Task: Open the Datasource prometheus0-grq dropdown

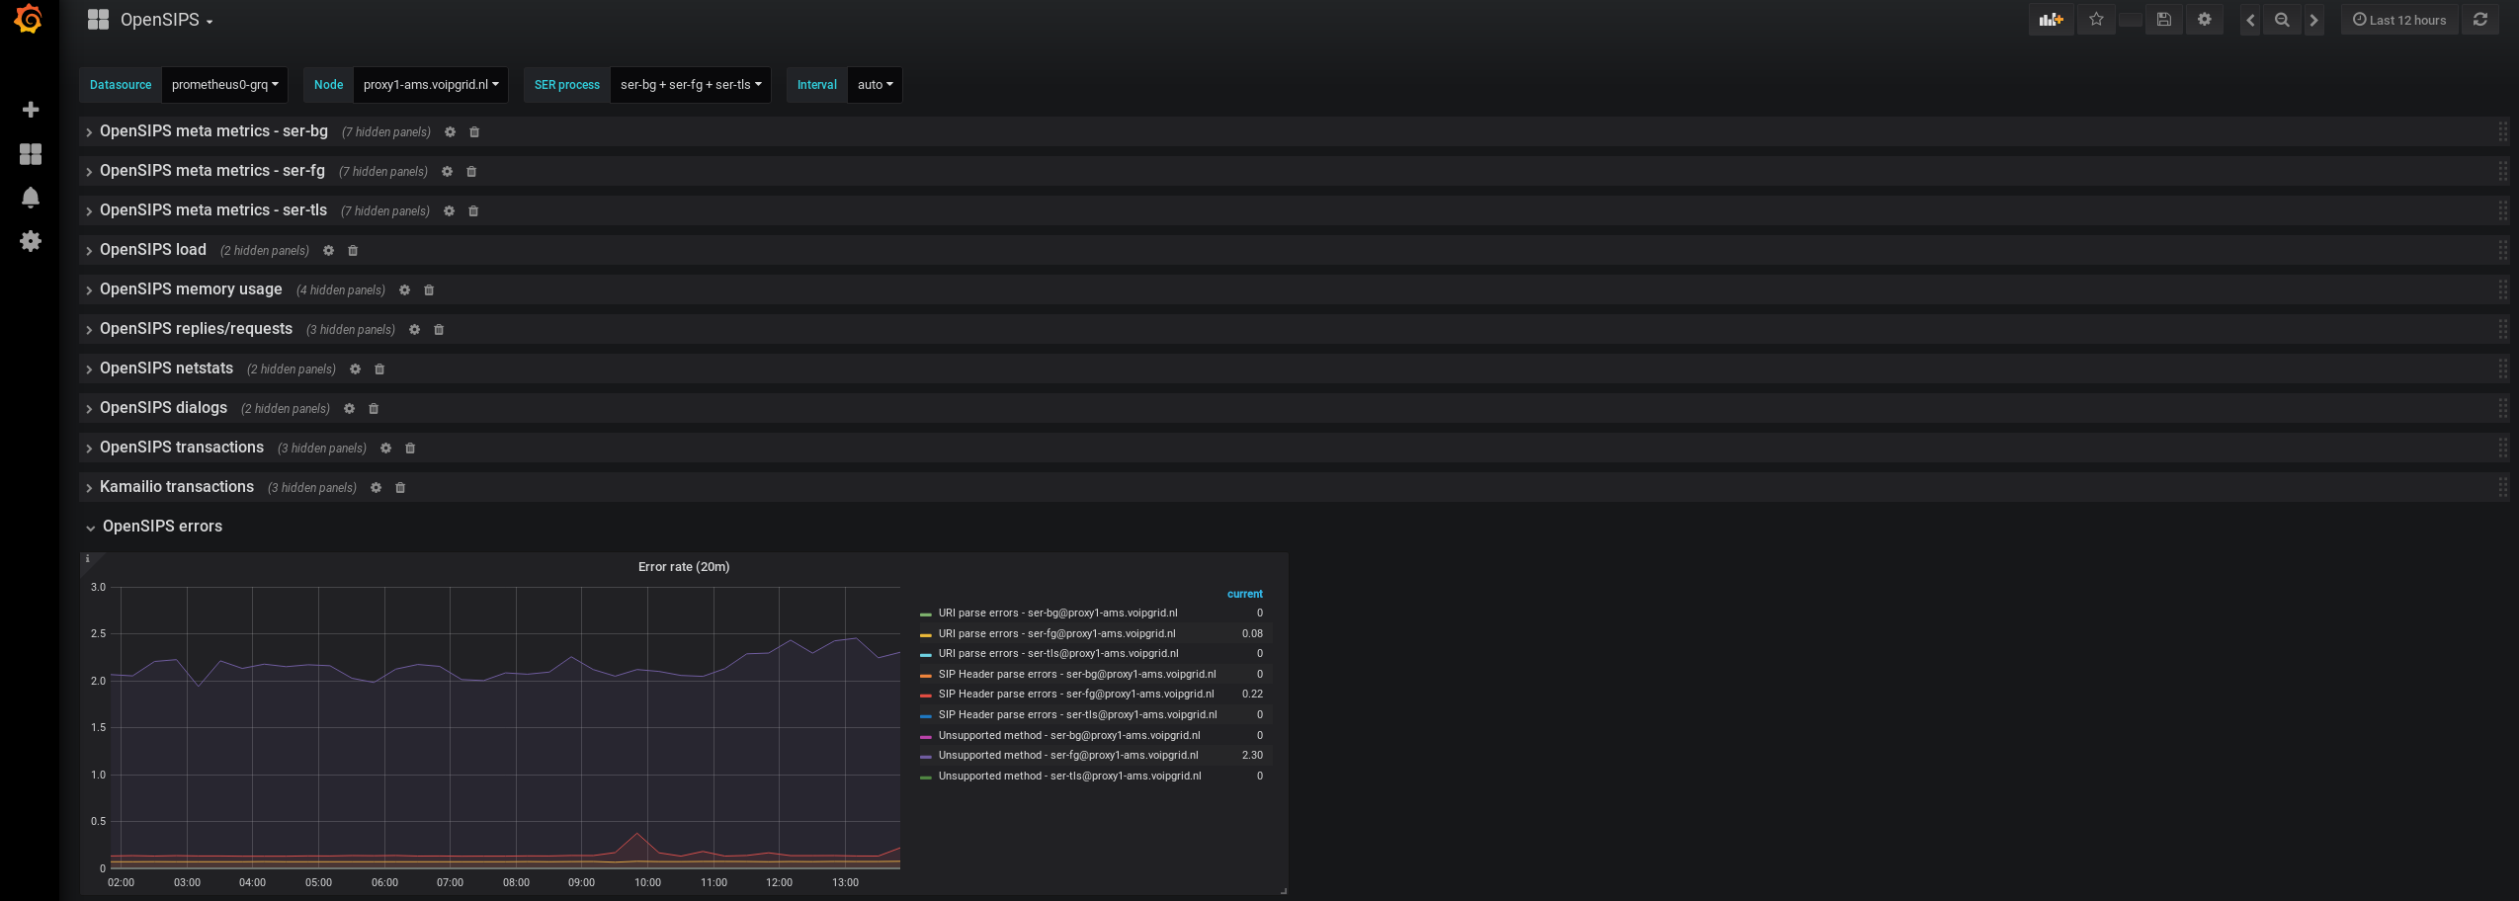Action: (224, 85)
